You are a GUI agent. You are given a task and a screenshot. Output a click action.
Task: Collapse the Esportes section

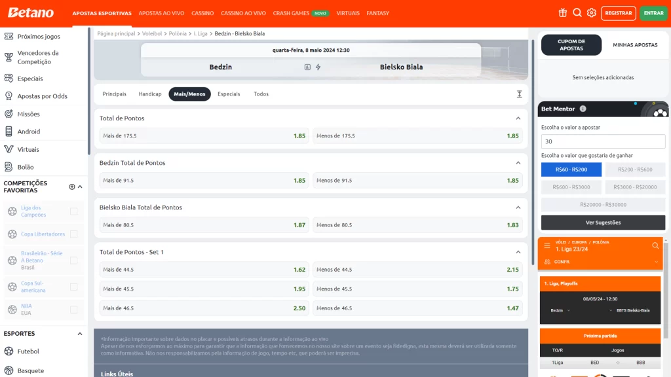pos(80,334)
